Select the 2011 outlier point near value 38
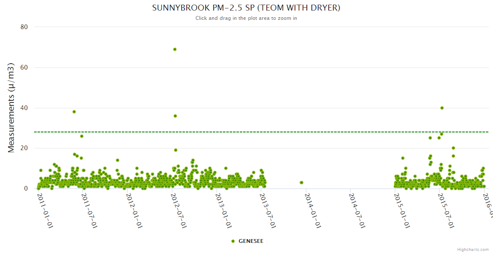The height and width of the screenshot is (253, 493). 74,112
